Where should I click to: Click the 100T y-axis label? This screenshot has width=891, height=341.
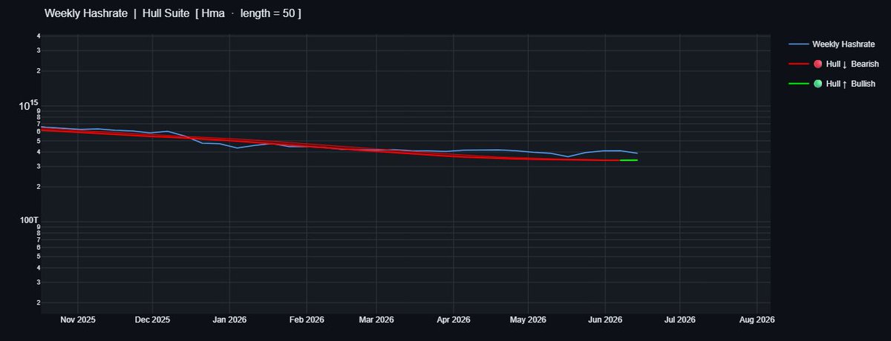[x=29, y=221]
